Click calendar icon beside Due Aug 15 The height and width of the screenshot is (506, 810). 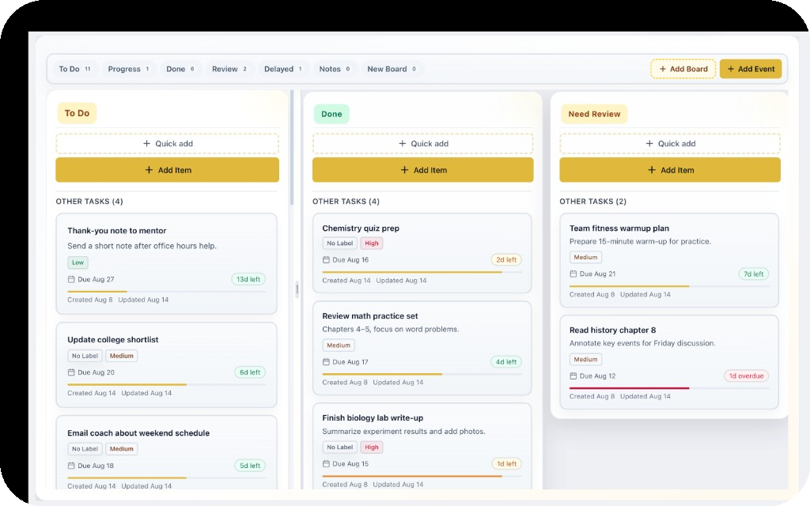326,463
